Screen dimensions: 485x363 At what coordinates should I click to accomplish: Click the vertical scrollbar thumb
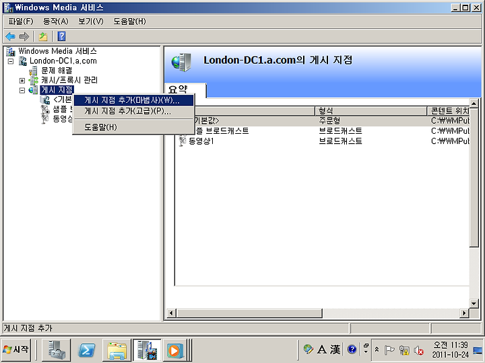[474, 177]
